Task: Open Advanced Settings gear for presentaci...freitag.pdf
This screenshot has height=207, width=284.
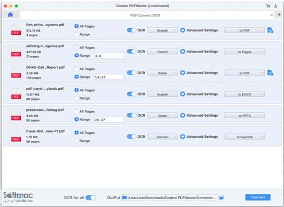Action: pos(182,115)
